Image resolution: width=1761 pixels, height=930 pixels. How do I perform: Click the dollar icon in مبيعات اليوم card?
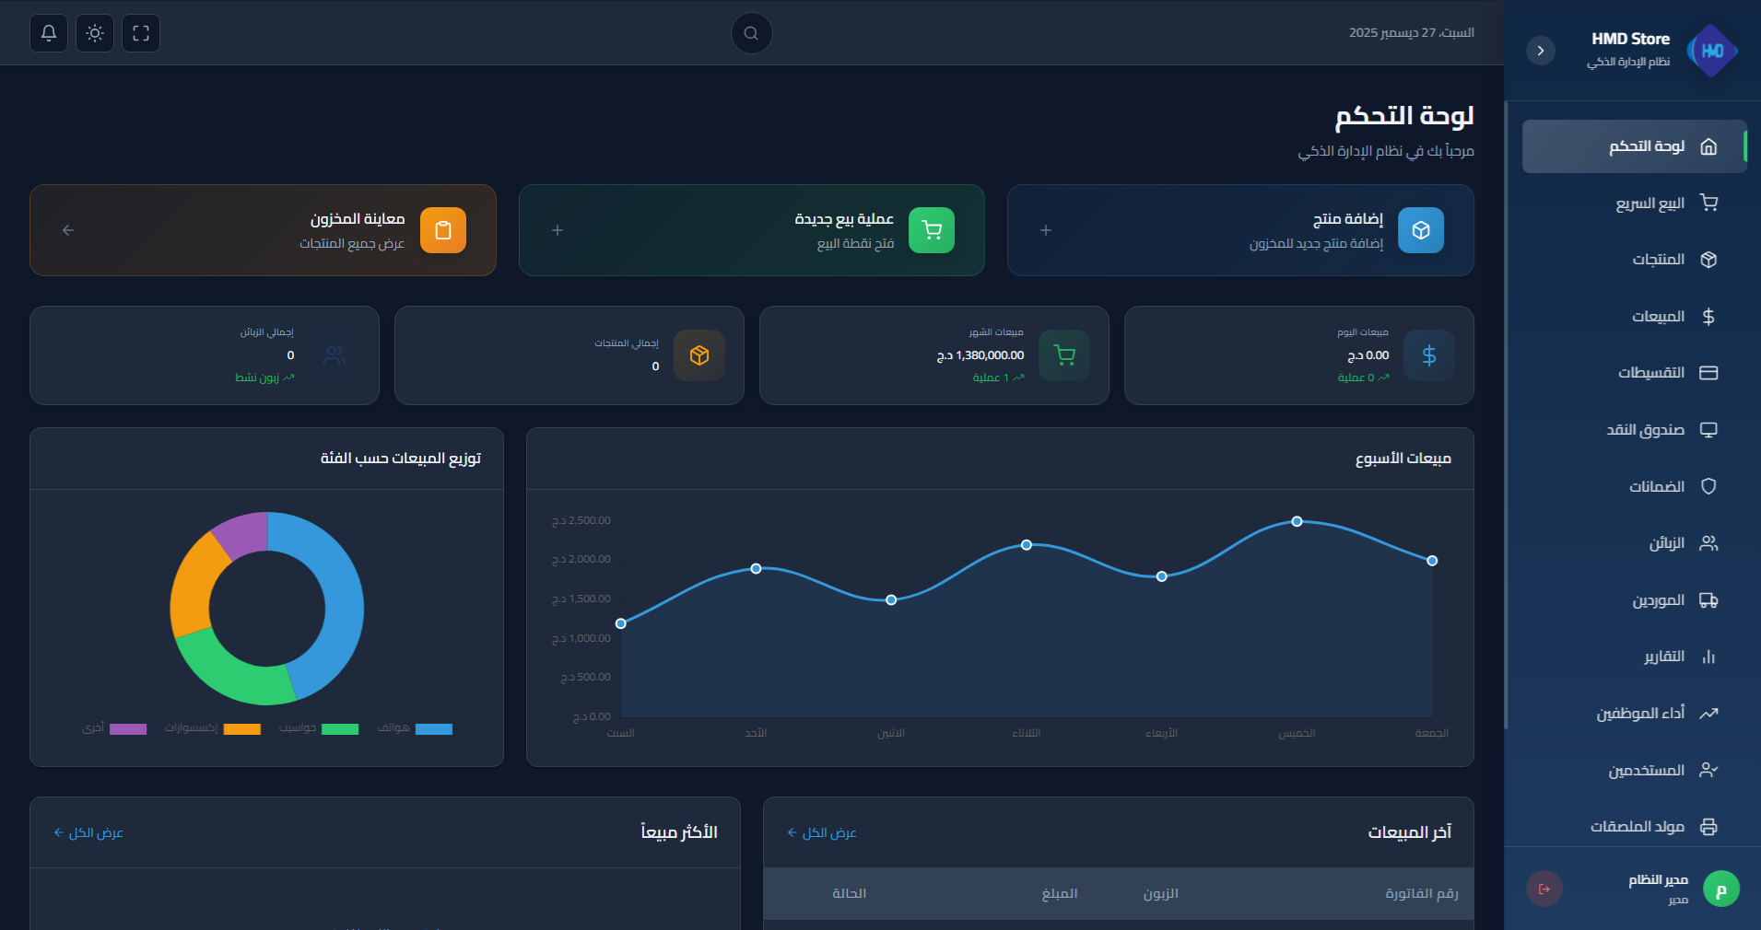tap(1428, 355)
